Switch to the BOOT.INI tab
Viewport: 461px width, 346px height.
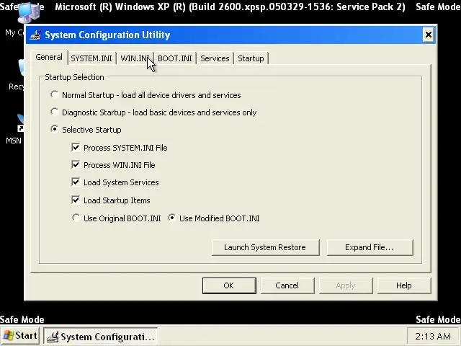(x=174, y=58)
